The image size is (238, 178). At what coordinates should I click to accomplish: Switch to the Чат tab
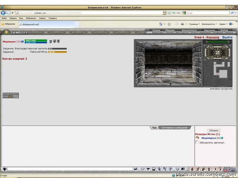click(154, 128)
